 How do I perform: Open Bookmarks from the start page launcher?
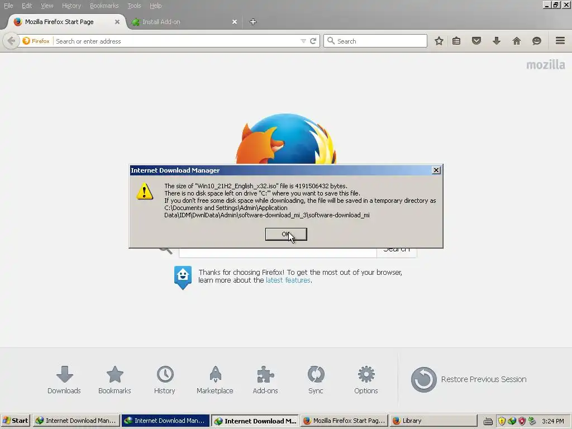pos(115,380)
